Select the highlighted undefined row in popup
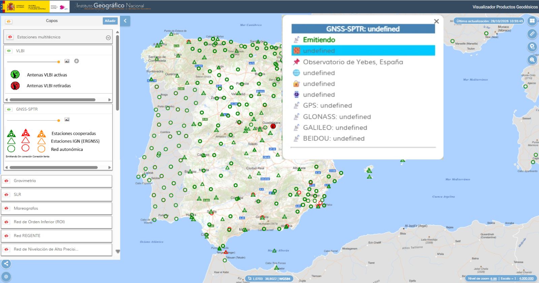539x283 pixels. [363, 51]
